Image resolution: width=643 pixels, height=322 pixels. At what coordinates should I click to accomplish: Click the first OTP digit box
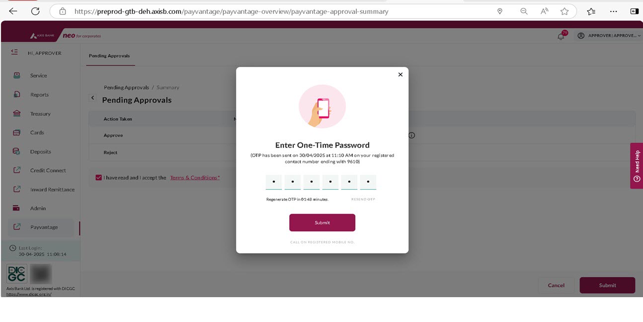tap(274, 182)
